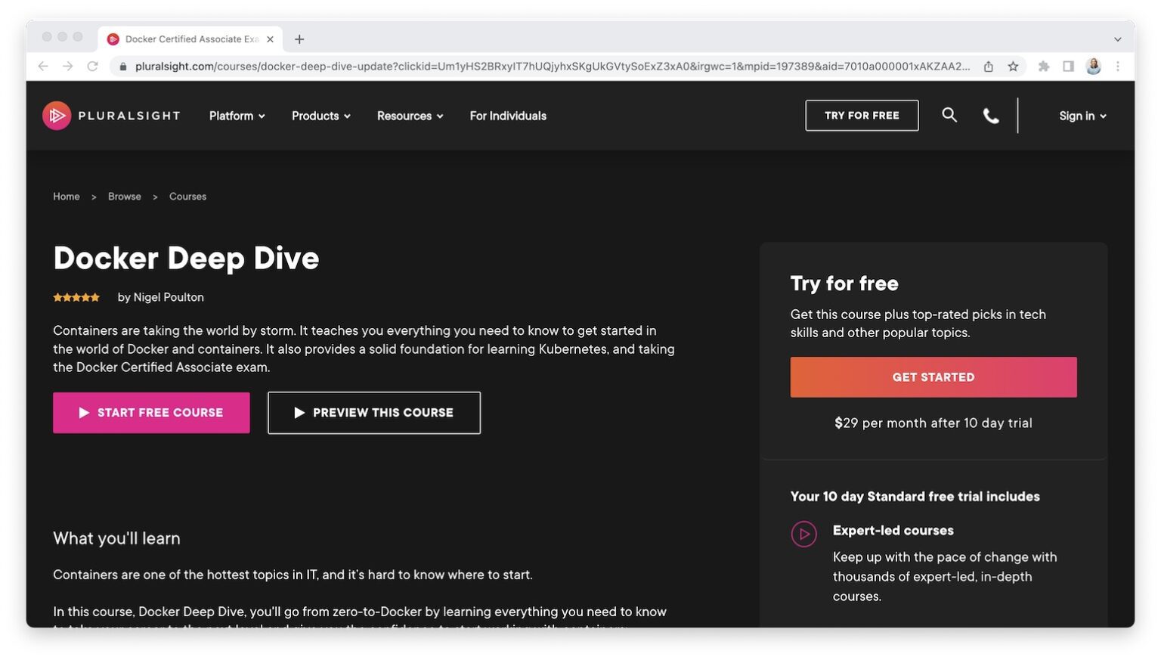
Task: Click the circular play icon beside Expert-led courses
Action: (804, 534)
